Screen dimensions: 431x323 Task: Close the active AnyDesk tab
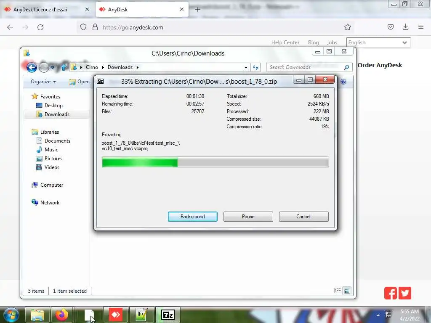(182, 9)
